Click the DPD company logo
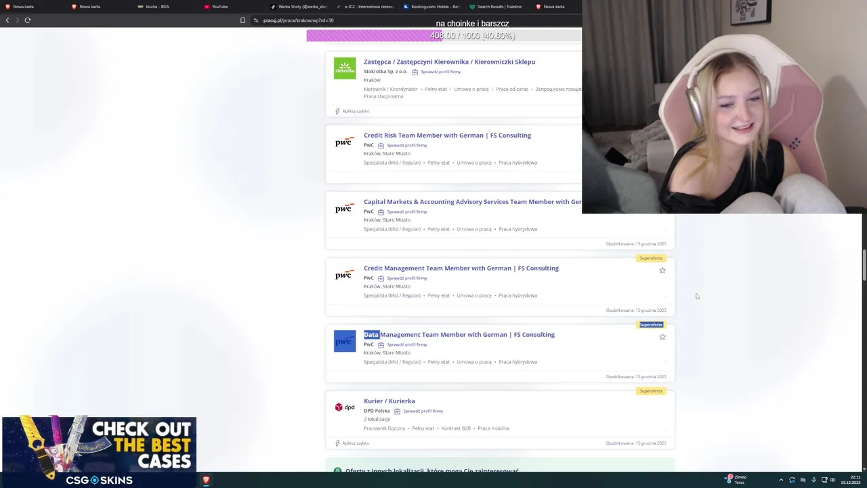This screenshot has height=488, width=867. (x=345, y=407)
